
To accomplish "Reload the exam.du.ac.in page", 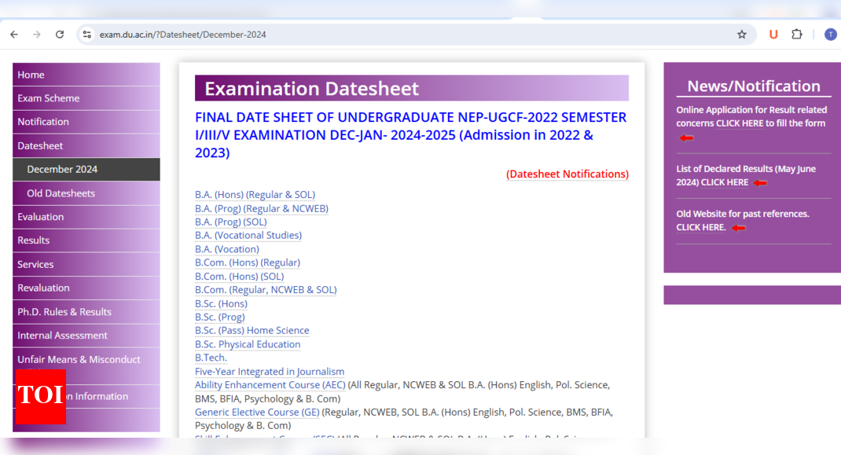I will click(x=60, y=35).
